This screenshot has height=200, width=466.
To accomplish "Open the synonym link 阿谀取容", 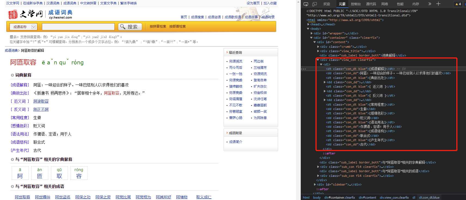I will click(41, 101).
